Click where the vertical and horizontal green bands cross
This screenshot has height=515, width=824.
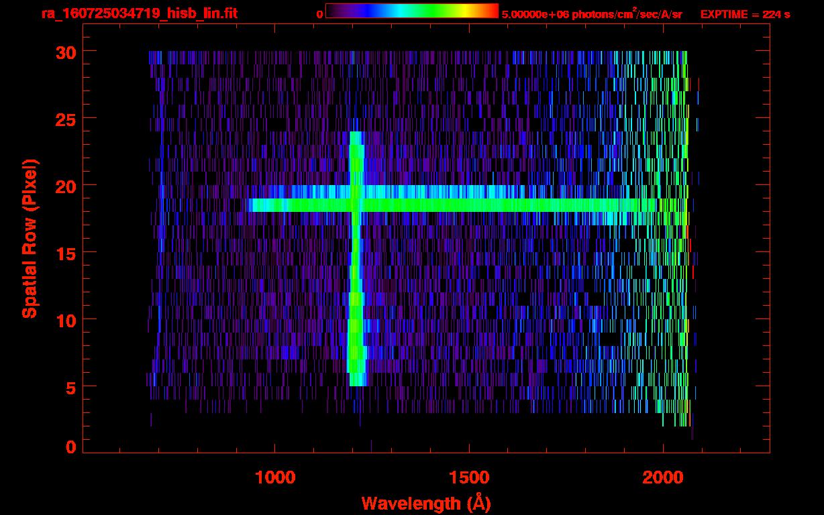(356, 205)
